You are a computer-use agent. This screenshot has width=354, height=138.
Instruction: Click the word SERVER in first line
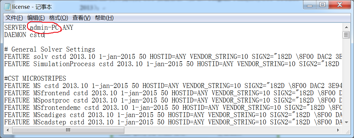(x=15, y=28)
